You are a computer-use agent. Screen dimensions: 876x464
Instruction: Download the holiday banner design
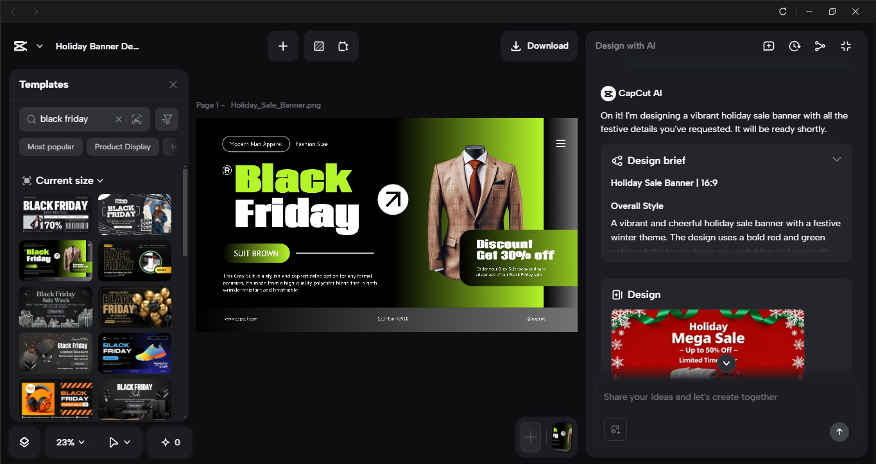point(538,46)
